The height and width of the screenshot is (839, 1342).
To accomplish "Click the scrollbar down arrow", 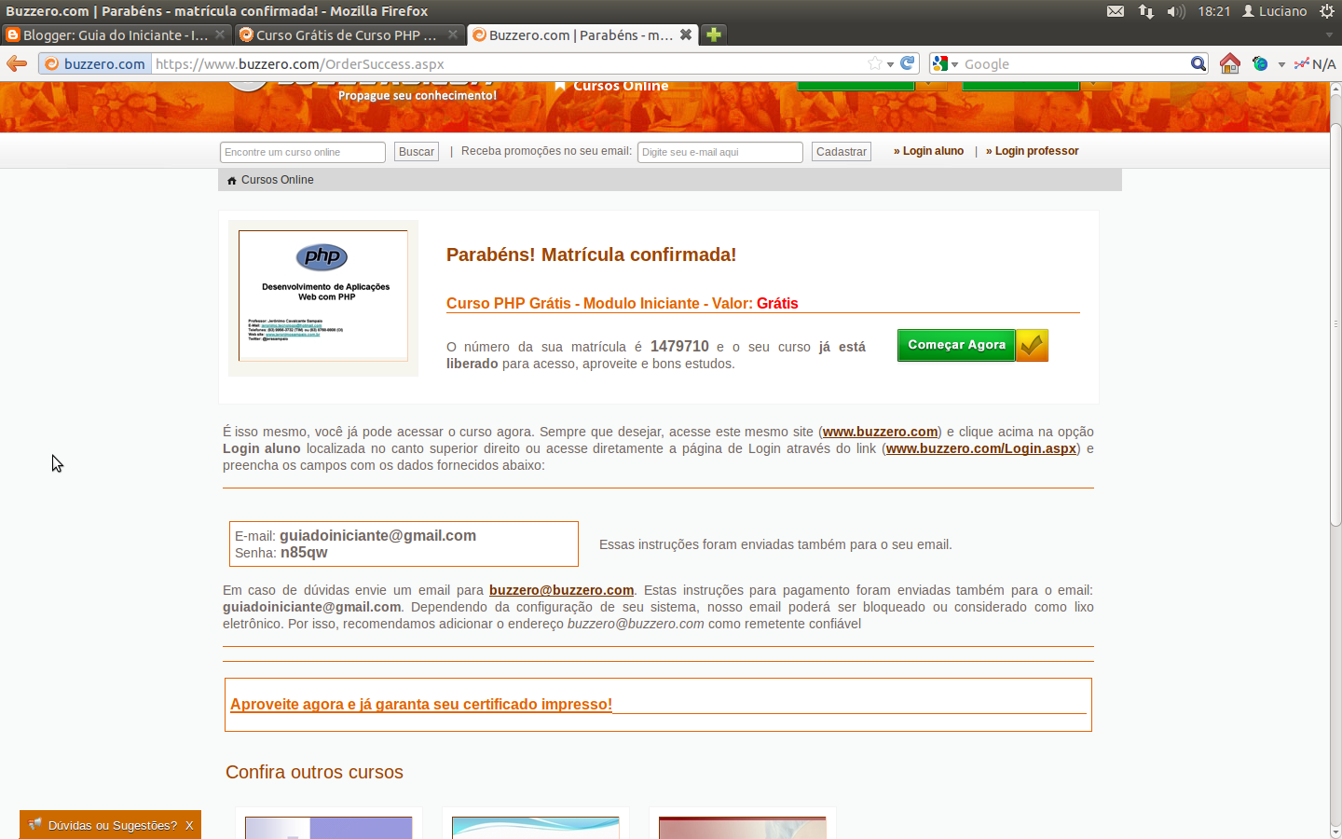I will tap(1335, 832).
